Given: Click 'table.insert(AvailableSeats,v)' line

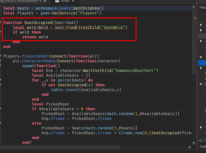Looking at the screenshot, I should click(86, 90).
